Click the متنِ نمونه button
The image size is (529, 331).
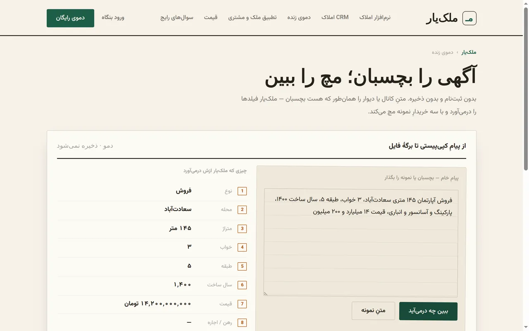[373, 311]
